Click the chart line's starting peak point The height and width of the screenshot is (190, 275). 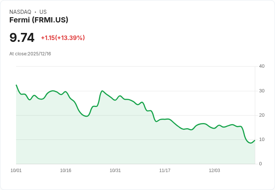tap(16, 85)
